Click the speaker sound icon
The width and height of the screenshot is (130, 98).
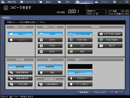point(120,2)
